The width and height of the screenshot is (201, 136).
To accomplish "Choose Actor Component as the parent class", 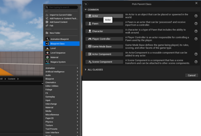I will (104, 54).
